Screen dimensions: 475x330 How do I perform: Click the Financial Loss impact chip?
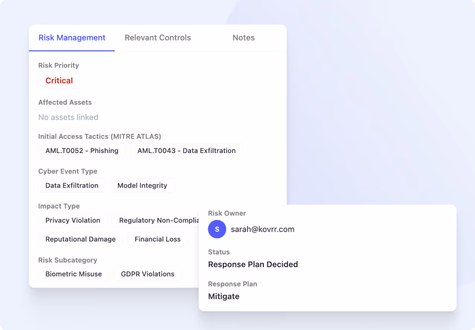click(157, 239)
